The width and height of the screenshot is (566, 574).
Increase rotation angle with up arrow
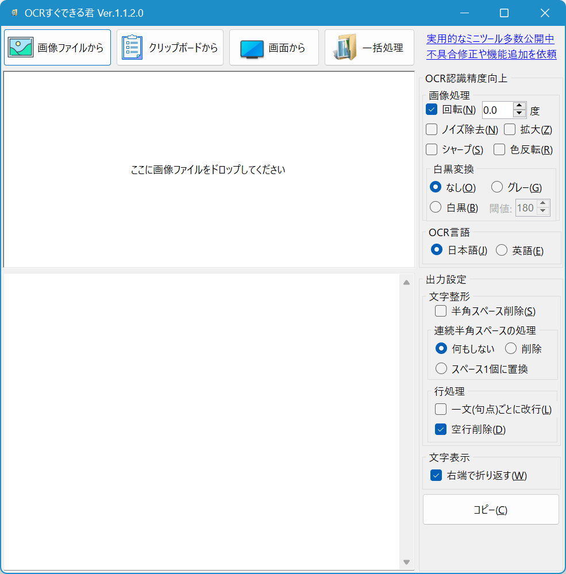pyautogui.click(x=519, y=106)
